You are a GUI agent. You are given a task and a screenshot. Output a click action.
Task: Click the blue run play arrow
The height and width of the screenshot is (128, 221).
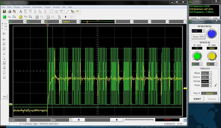tap(65, 17)
